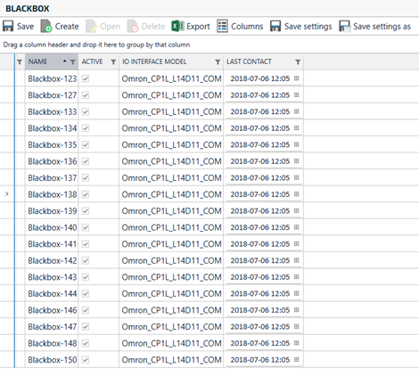Export the grid using Excel icon
This screenshot has height=376, width=419.
(x=177, y=26)
